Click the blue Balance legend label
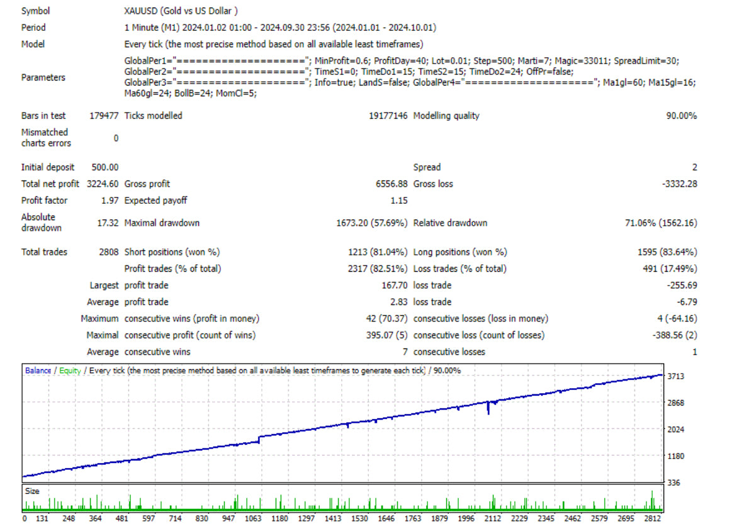The image size is (744, 529). pyautogui.click(x=38, y=370)
